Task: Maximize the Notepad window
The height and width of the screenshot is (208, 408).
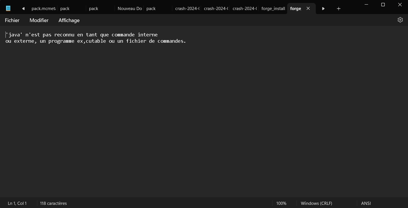Action: (x=383, y=5)
